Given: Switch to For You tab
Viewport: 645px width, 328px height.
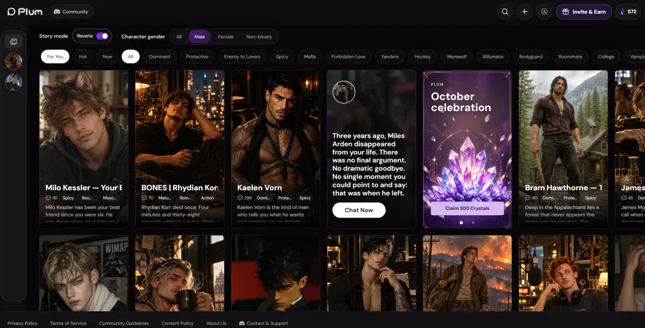Looking at the screenshot, I should [55, 57].
